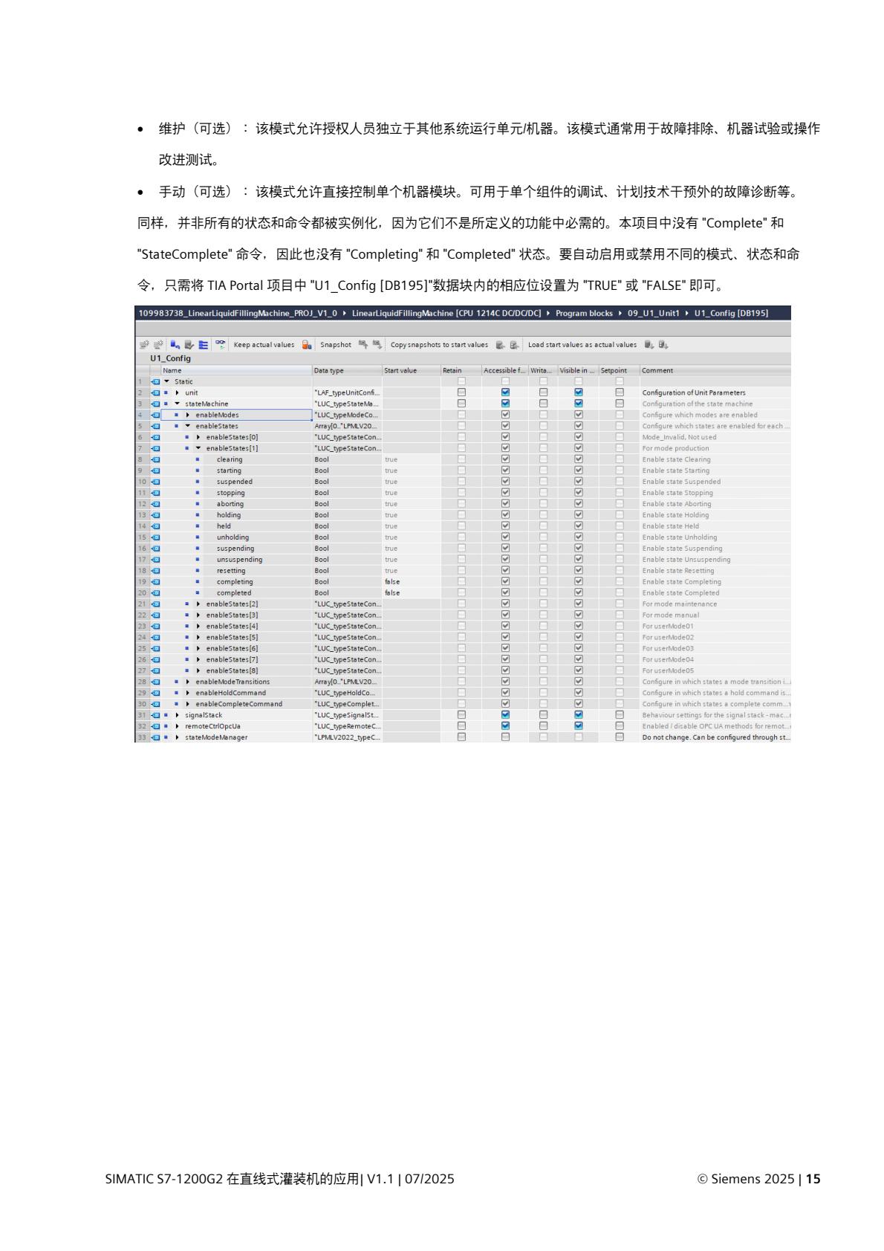Viewport: 884px width, 1251px height.
Task: Click the Monitor all glasses icon in toolbar
Action: pyautogui.click(x=221, y=345)
